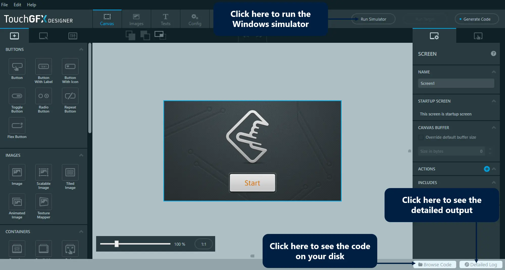Open the File menu
505x270 pixels.
[5, 5]
